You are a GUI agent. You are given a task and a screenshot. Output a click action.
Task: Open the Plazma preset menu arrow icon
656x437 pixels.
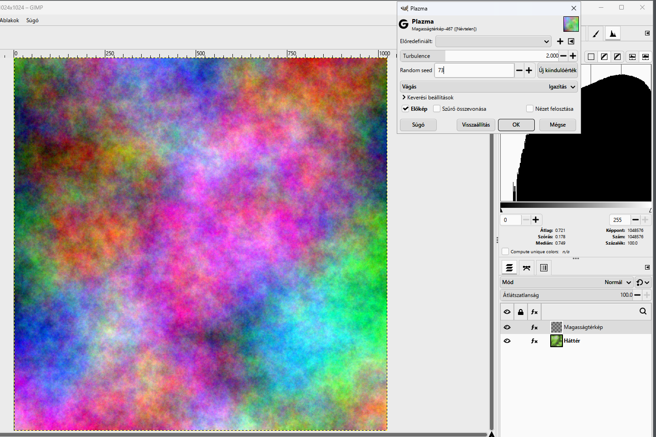(571, 41)
